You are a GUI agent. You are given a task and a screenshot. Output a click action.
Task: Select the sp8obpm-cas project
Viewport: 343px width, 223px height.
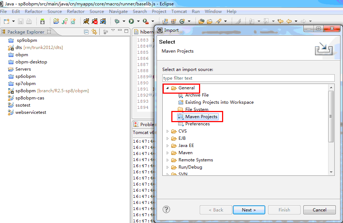(x=30, y=98)
